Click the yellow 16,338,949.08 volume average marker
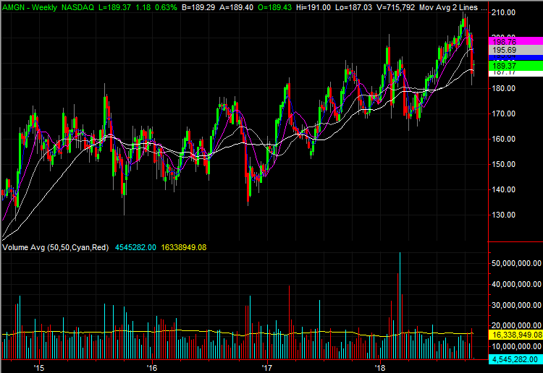Image resolution: width=543 pixels, height=373 pixels. point(517,335)
